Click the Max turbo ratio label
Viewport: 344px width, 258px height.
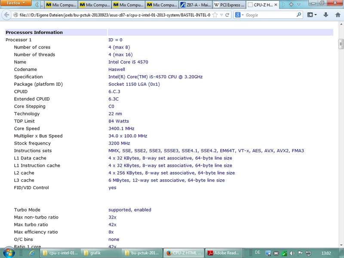pos(31,224)
